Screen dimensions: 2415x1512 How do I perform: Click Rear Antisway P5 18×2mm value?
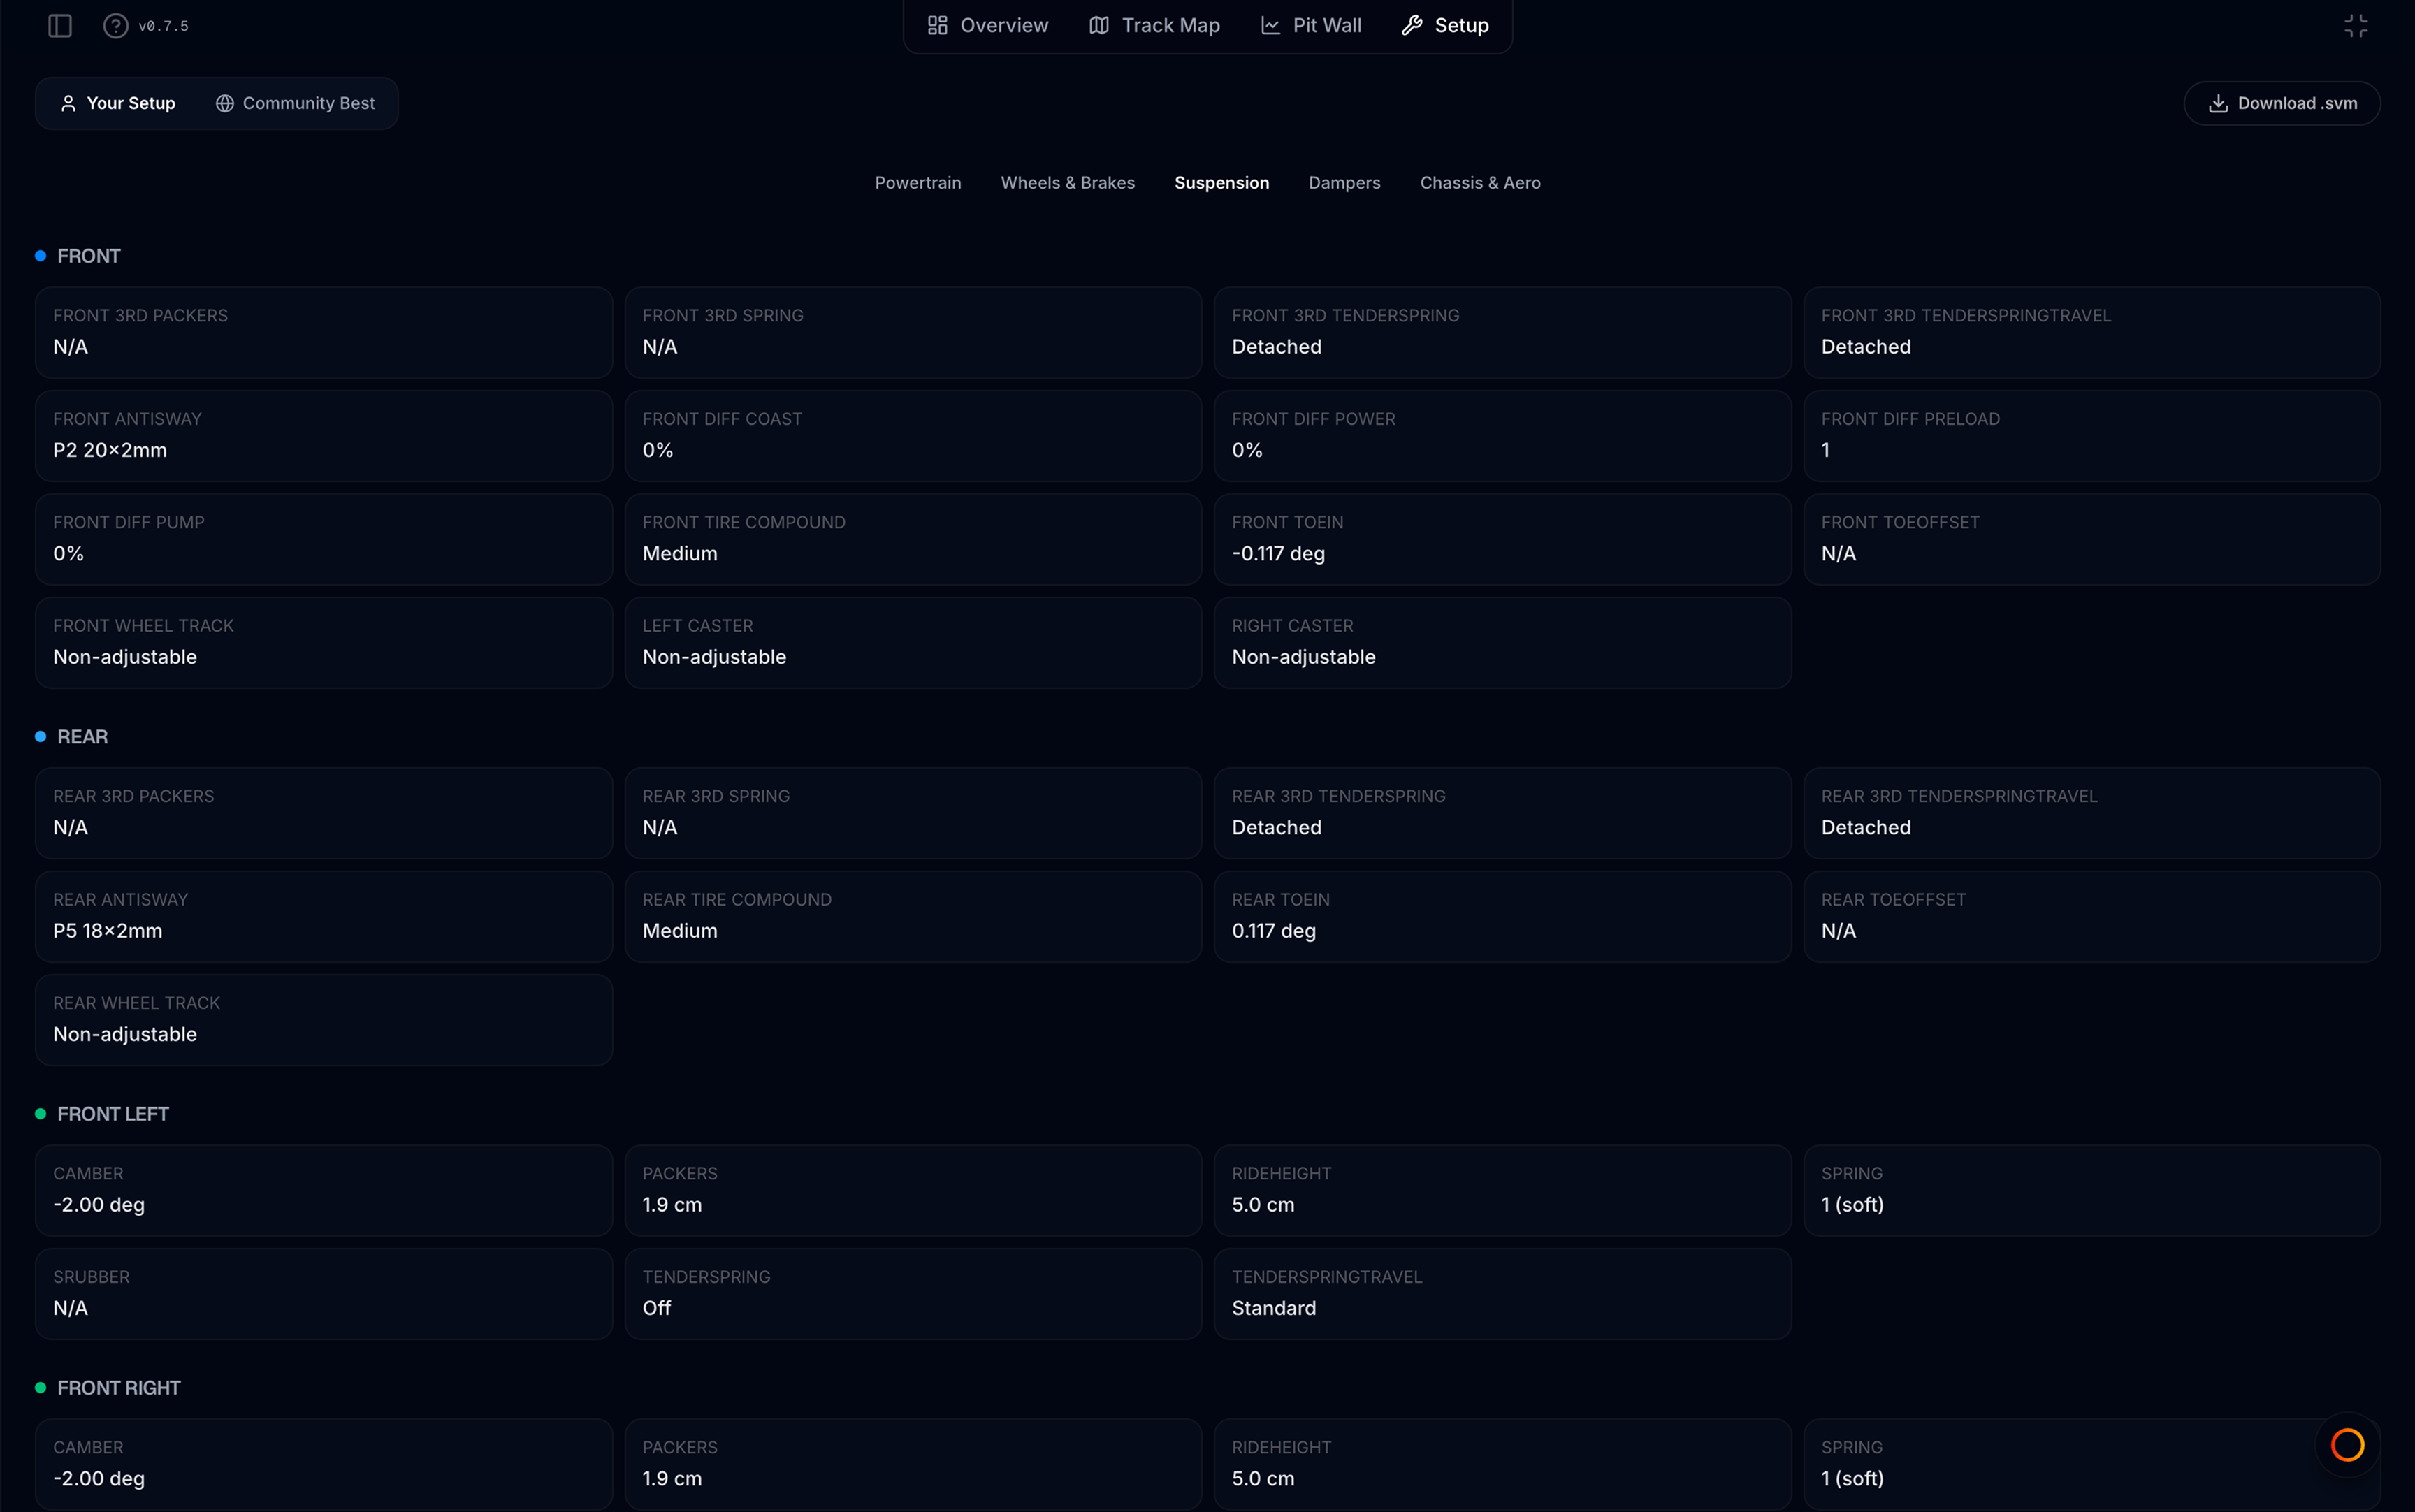tap(108, 931)
